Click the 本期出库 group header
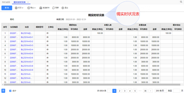Image resolution: width=184 pixels, height=93 pixels. click(143, 25)
